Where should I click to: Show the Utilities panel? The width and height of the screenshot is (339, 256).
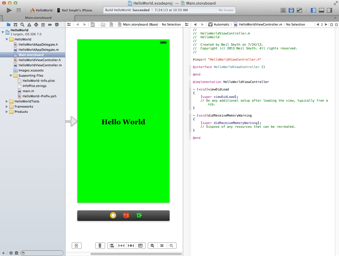330,10
